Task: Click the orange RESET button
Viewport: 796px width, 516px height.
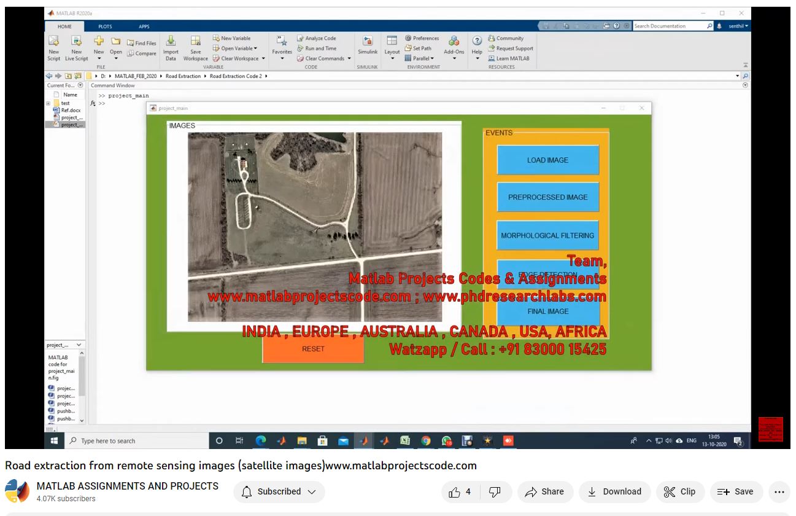Action: tap(313, 349)
